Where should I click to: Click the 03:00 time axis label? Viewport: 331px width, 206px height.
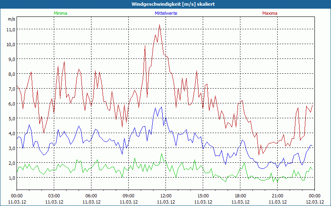(x=54, y=196)
